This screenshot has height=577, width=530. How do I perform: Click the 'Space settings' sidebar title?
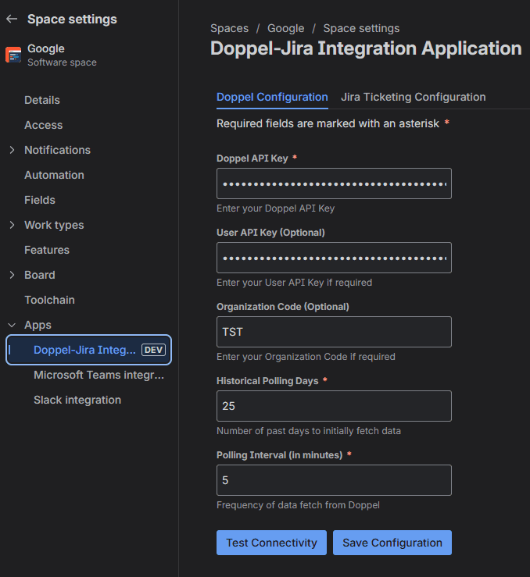(72, 20)
